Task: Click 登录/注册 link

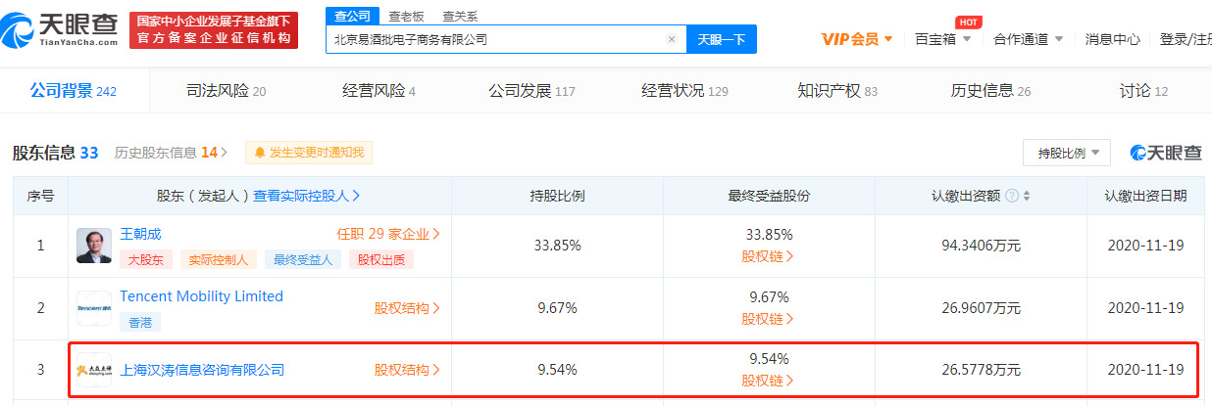Action: click(x=1186, y=39)
